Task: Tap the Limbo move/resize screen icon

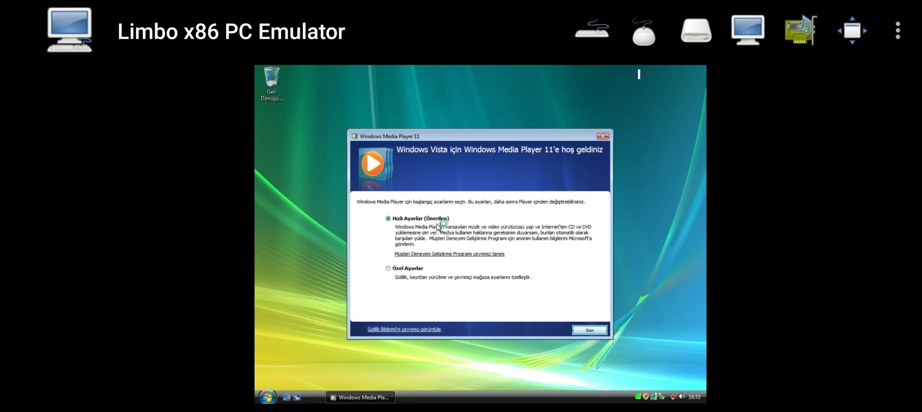Action: [x=852, y=31]
